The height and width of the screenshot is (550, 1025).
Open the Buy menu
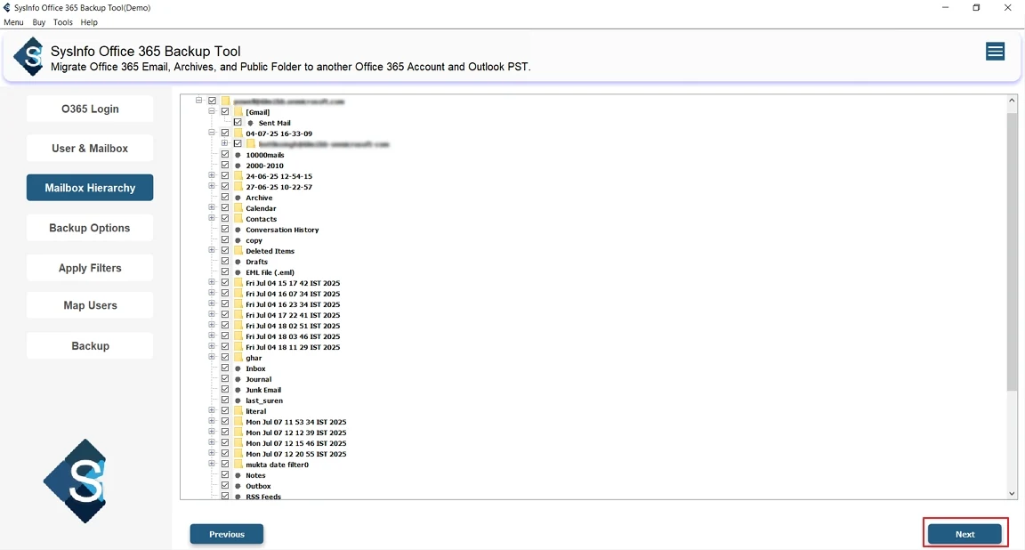click(39, 22)
